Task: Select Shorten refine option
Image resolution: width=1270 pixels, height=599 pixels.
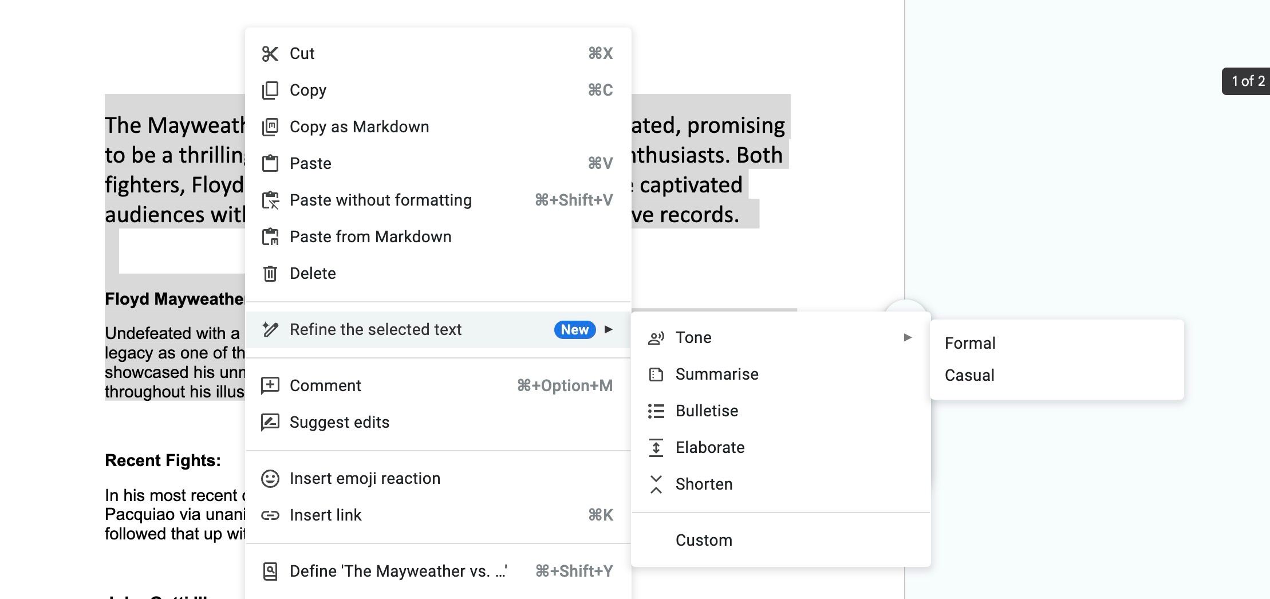Action: pos(781,484)
